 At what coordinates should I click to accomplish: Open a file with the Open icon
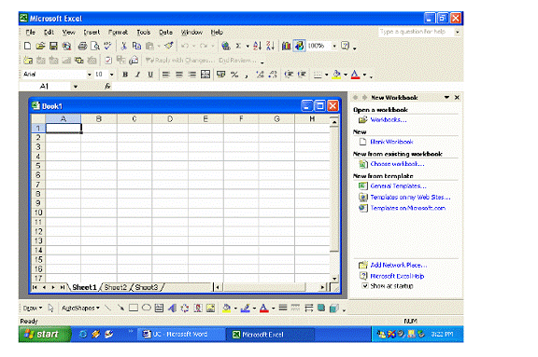tap(40, 46)
